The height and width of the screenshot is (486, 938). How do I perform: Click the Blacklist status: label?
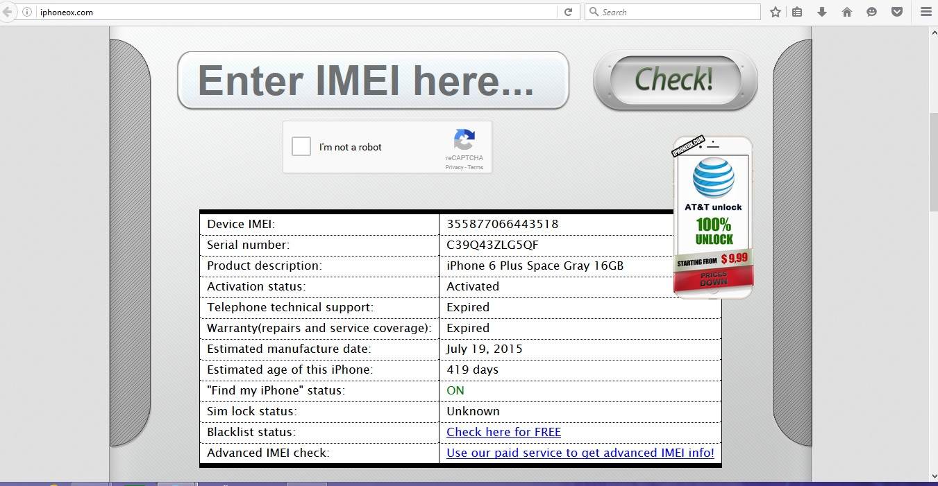click(x=251, y=432)
